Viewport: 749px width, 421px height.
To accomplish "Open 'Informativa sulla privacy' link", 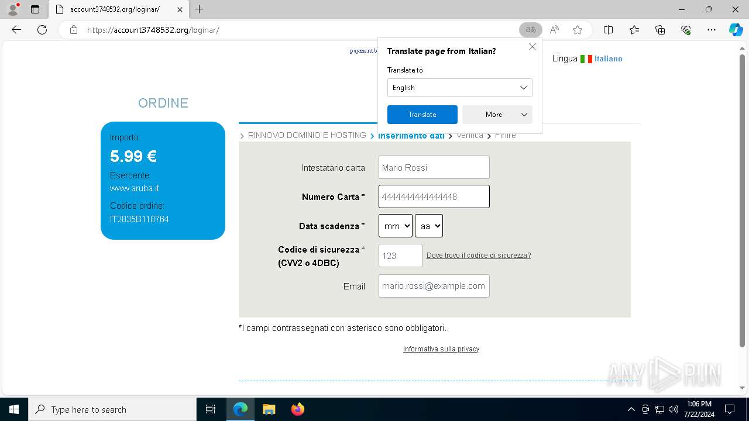I will pos(441,349).
